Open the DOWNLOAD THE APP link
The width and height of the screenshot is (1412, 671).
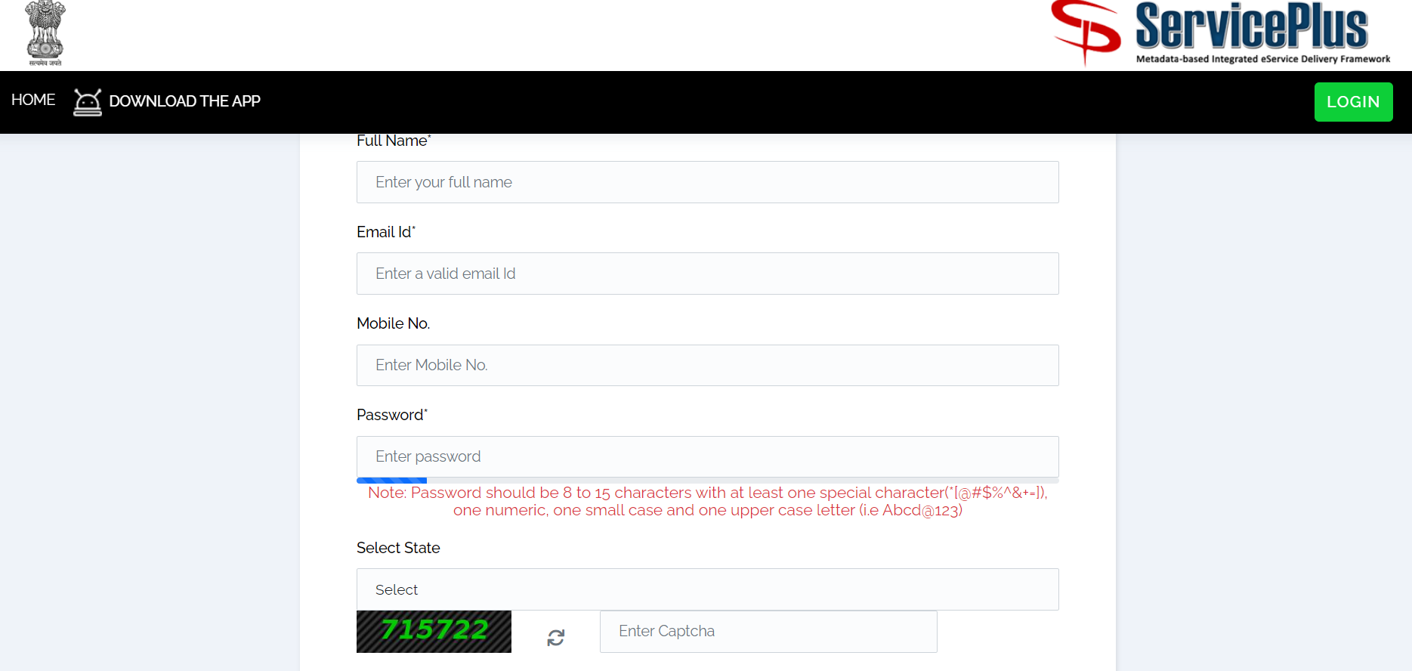click(x=184, y=101)
